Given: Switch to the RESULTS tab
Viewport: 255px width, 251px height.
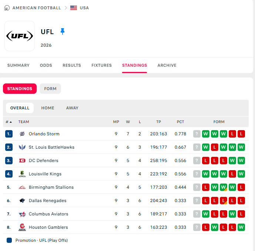Looking at the screenshot, I should [x=72, y=65].
